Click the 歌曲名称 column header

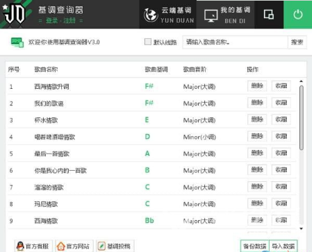coord(46,69)
